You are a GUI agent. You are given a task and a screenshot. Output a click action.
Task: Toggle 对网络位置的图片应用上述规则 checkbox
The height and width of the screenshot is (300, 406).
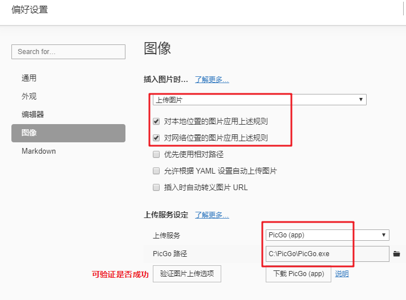coord(156,138)
